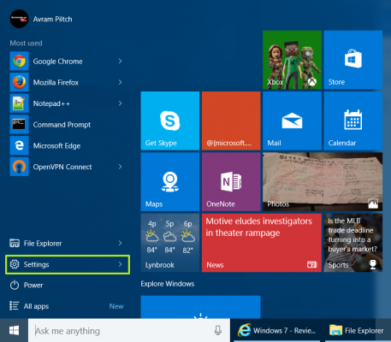Image resolution: width=391 pixels, height=342 pixels.
Task: Click the user avatar picture
Action: 19,19
